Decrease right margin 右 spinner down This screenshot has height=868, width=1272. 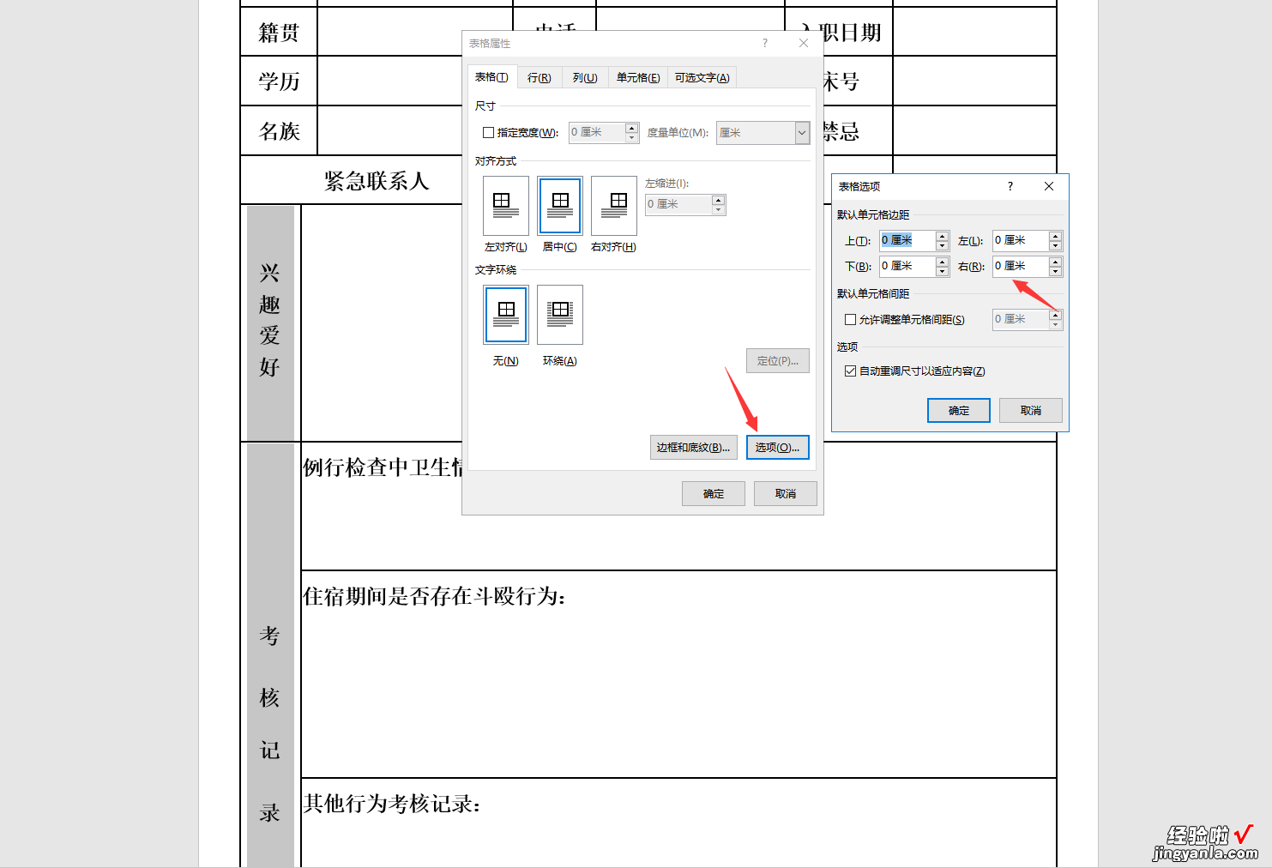click(1055, 272)
